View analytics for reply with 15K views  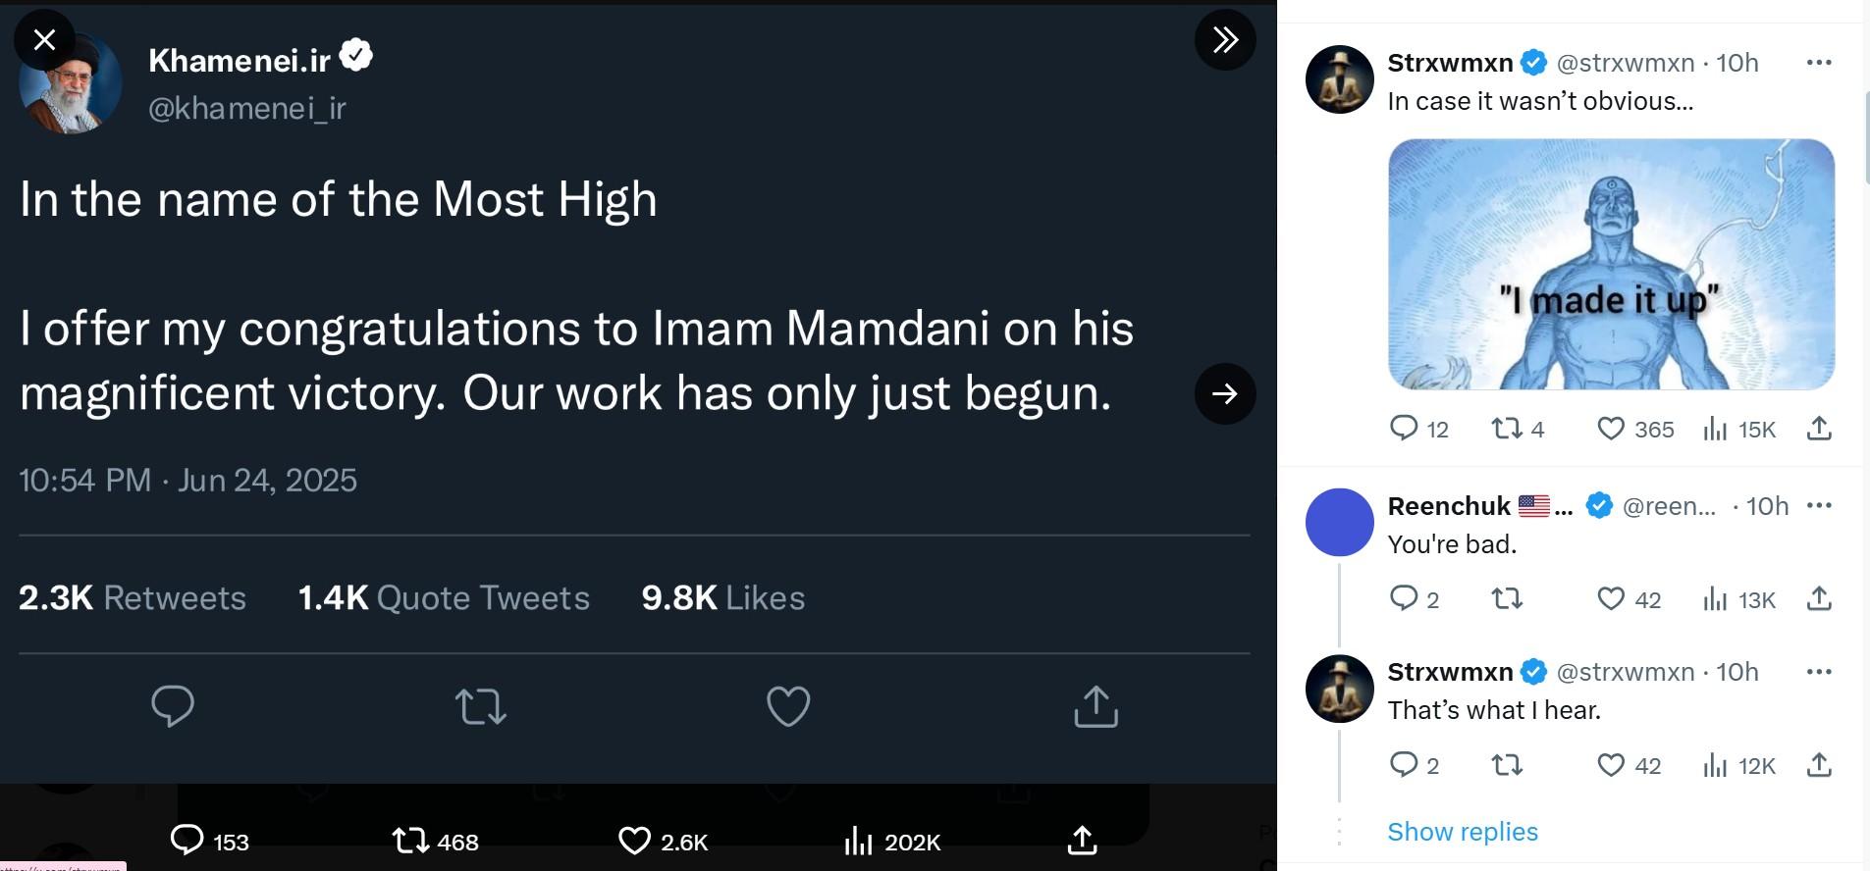tap(1739, 429)
